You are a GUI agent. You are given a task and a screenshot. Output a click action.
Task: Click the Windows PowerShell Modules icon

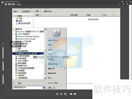tap(16, 36)
